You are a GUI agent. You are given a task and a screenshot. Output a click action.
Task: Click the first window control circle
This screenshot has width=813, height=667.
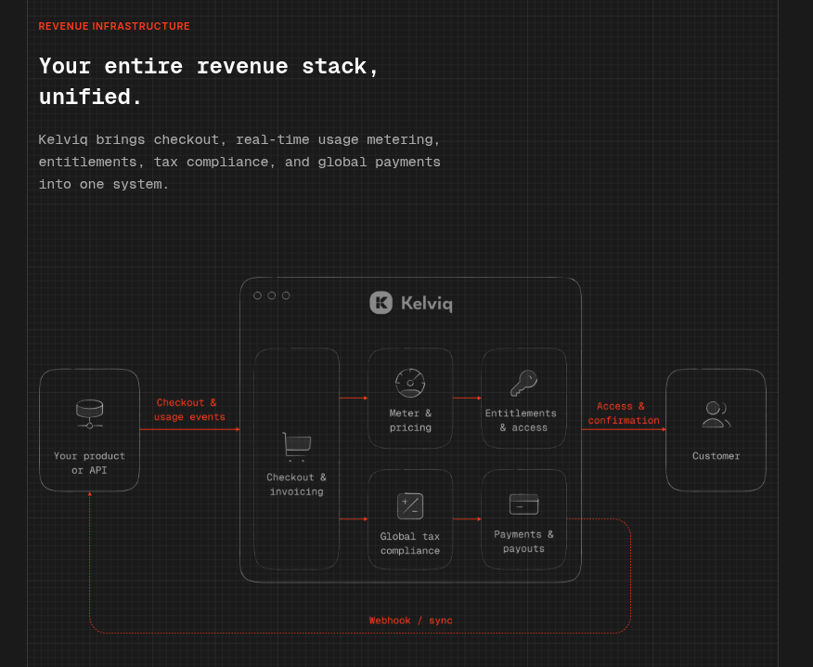(257, 295)
